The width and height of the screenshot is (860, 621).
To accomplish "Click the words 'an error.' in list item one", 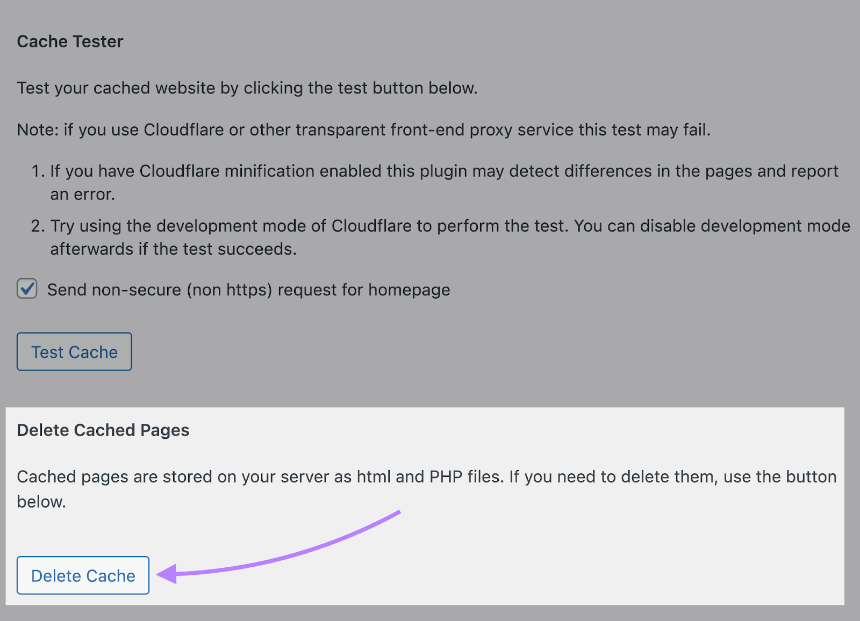I will click(x=83, y=194).
